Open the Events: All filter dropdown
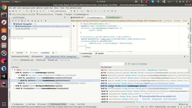 point(41,60)
